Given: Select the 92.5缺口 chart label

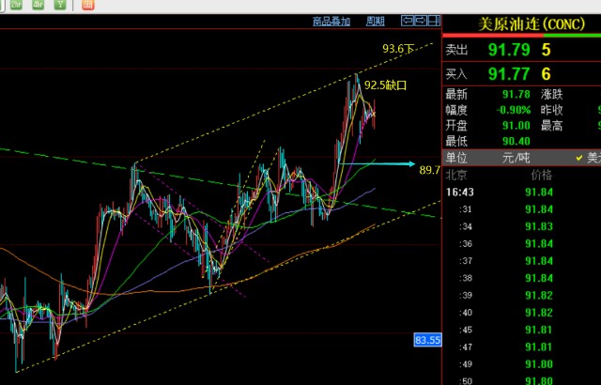Looking at the screenshot, I should click(386, 85).
